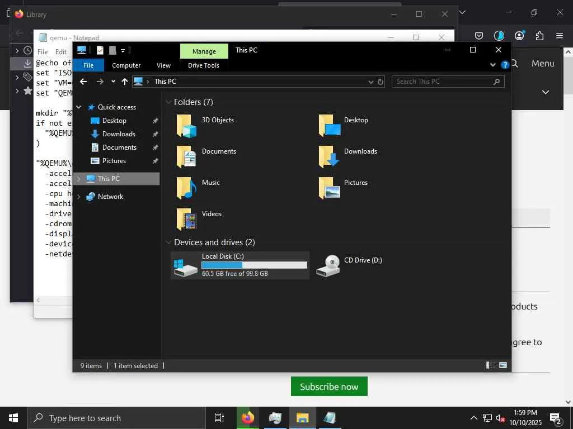Expand the ribbon with the chevron near Help
This screenshot has width=573, height=429.
(x=492, y=65)
